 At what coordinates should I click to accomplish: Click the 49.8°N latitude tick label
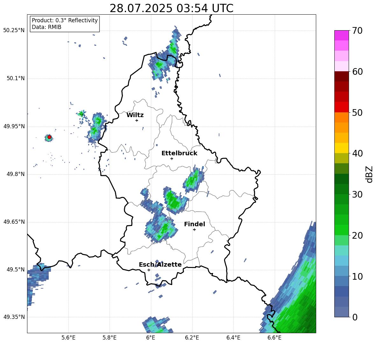(15, 174)
